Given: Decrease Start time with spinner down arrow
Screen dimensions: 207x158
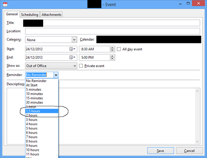Looking at the screenshot, I should click(x=112, y=50).
